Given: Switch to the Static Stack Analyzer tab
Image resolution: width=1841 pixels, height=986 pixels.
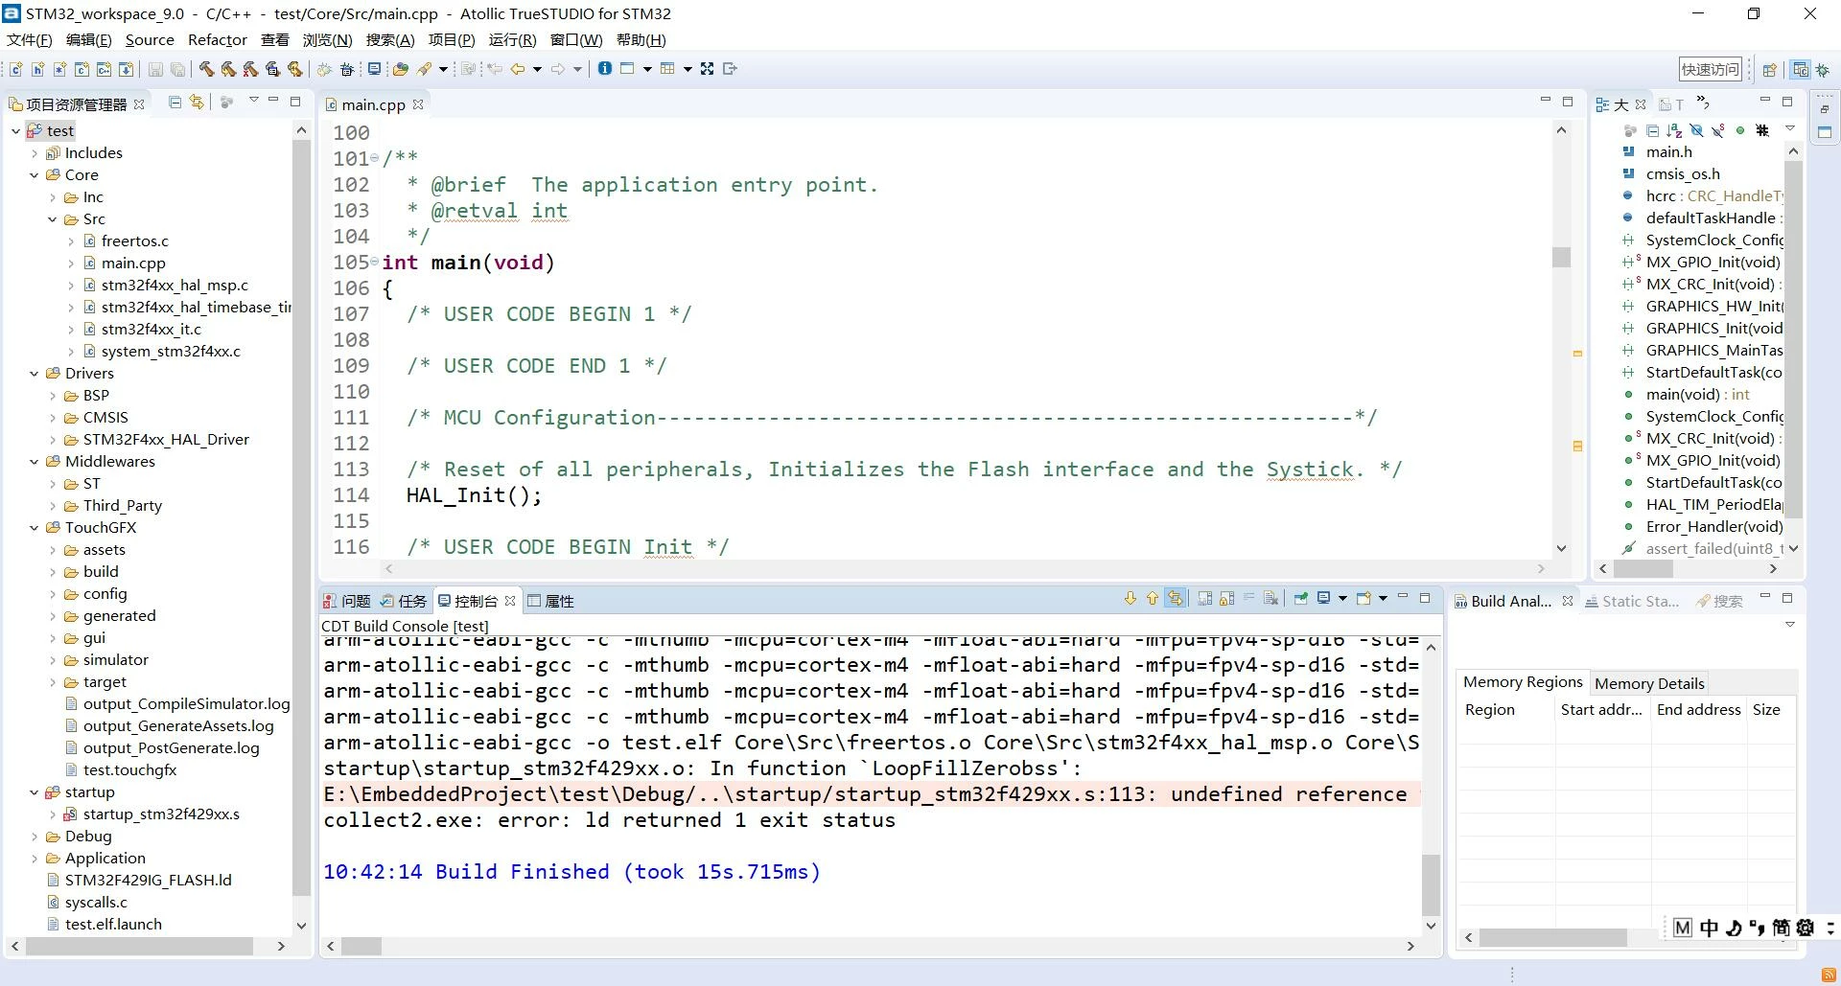Looking at the screenshot, I should (x=1632, y=601).
